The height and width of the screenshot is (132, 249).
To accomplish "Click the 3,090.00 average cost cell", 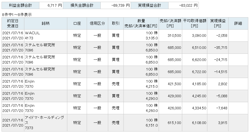I will coord(199,36).
